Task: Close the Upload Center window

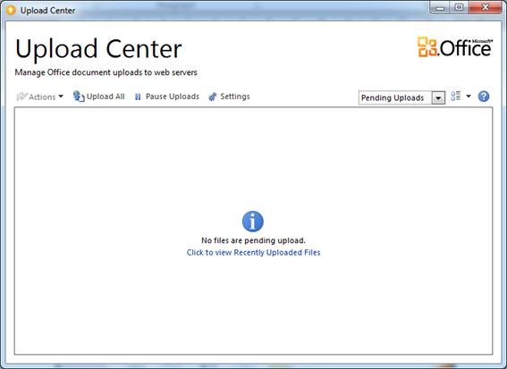Action: click(485, 7)
